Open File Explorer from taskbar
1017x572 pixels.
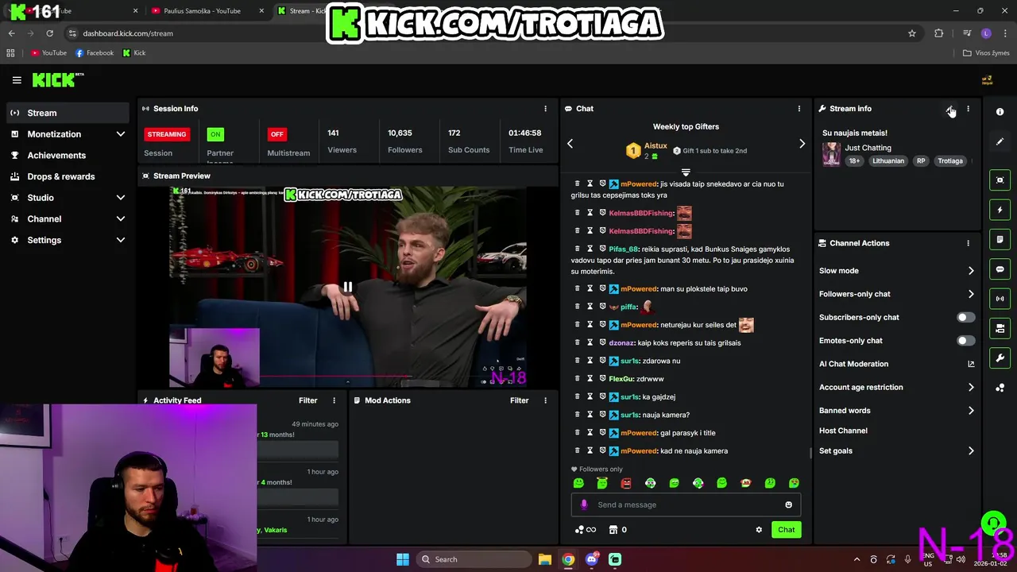tap(544, 559)
